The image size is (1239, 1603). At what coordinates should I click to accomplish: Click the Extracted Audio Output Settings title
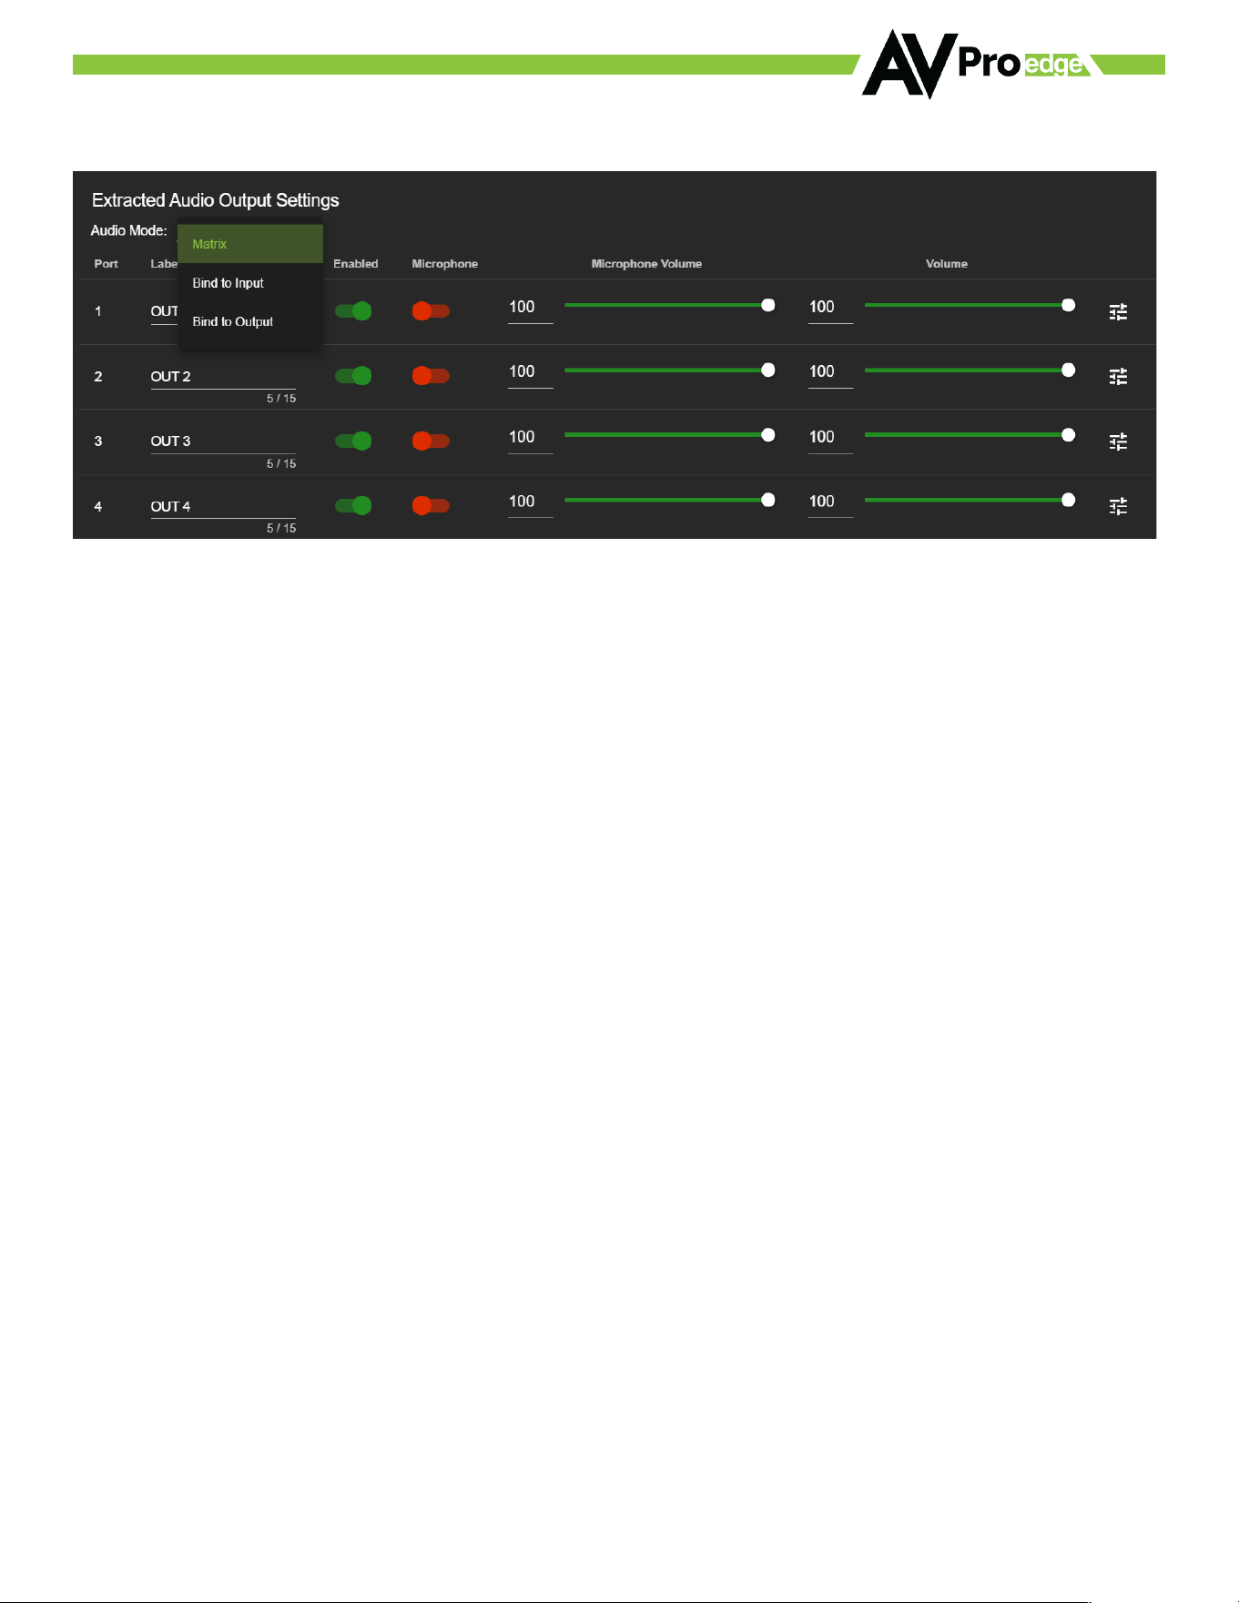point(216,200)
